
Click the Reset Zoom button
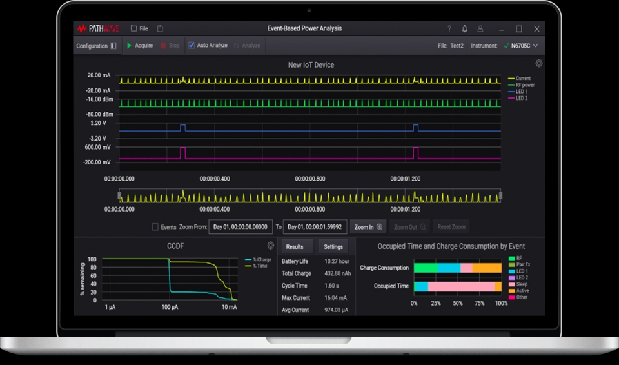451,227
